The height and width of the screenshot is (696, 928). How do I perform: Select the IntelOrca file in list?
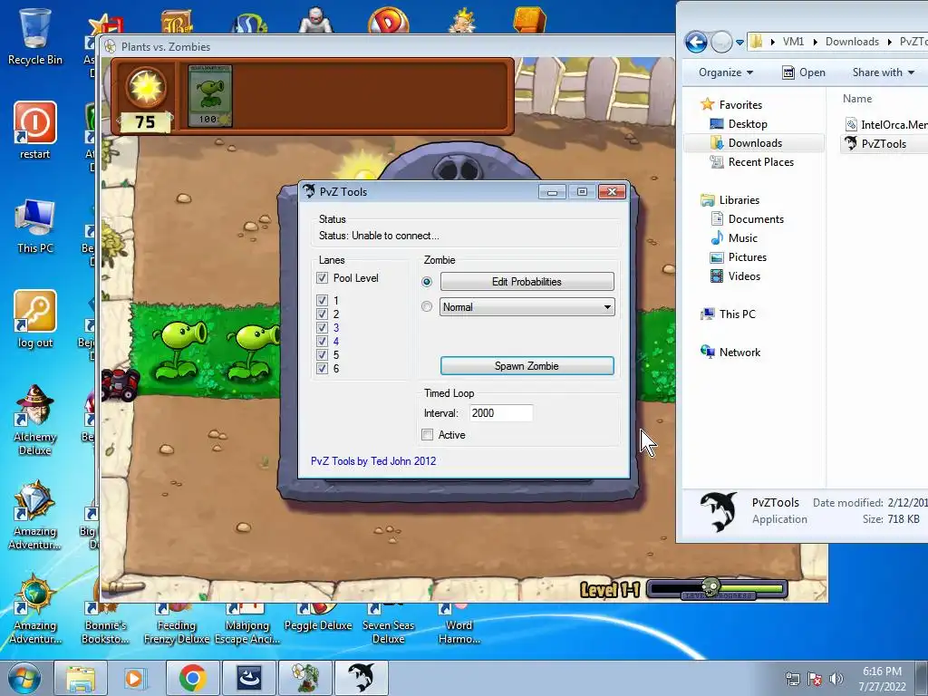pyautogui.click(x=885, y=124)
